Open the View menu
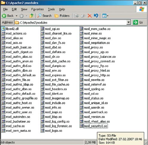The image size is (148, 145). (24, 9)
